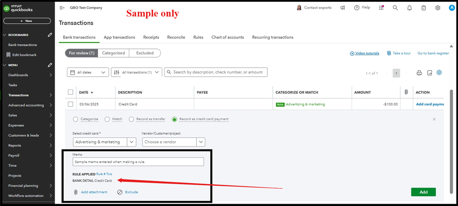Select the Record as transfer radio
Viewport: 458px width, 206px height.
pos(131,119)
